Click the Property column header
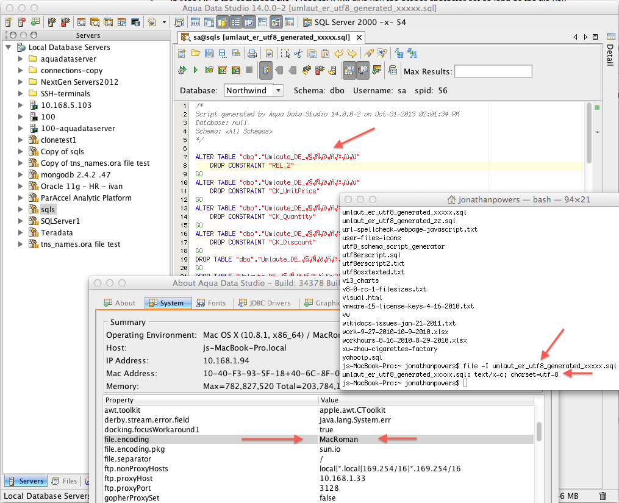Screen dimensions: 619x503 coord(210,400)
